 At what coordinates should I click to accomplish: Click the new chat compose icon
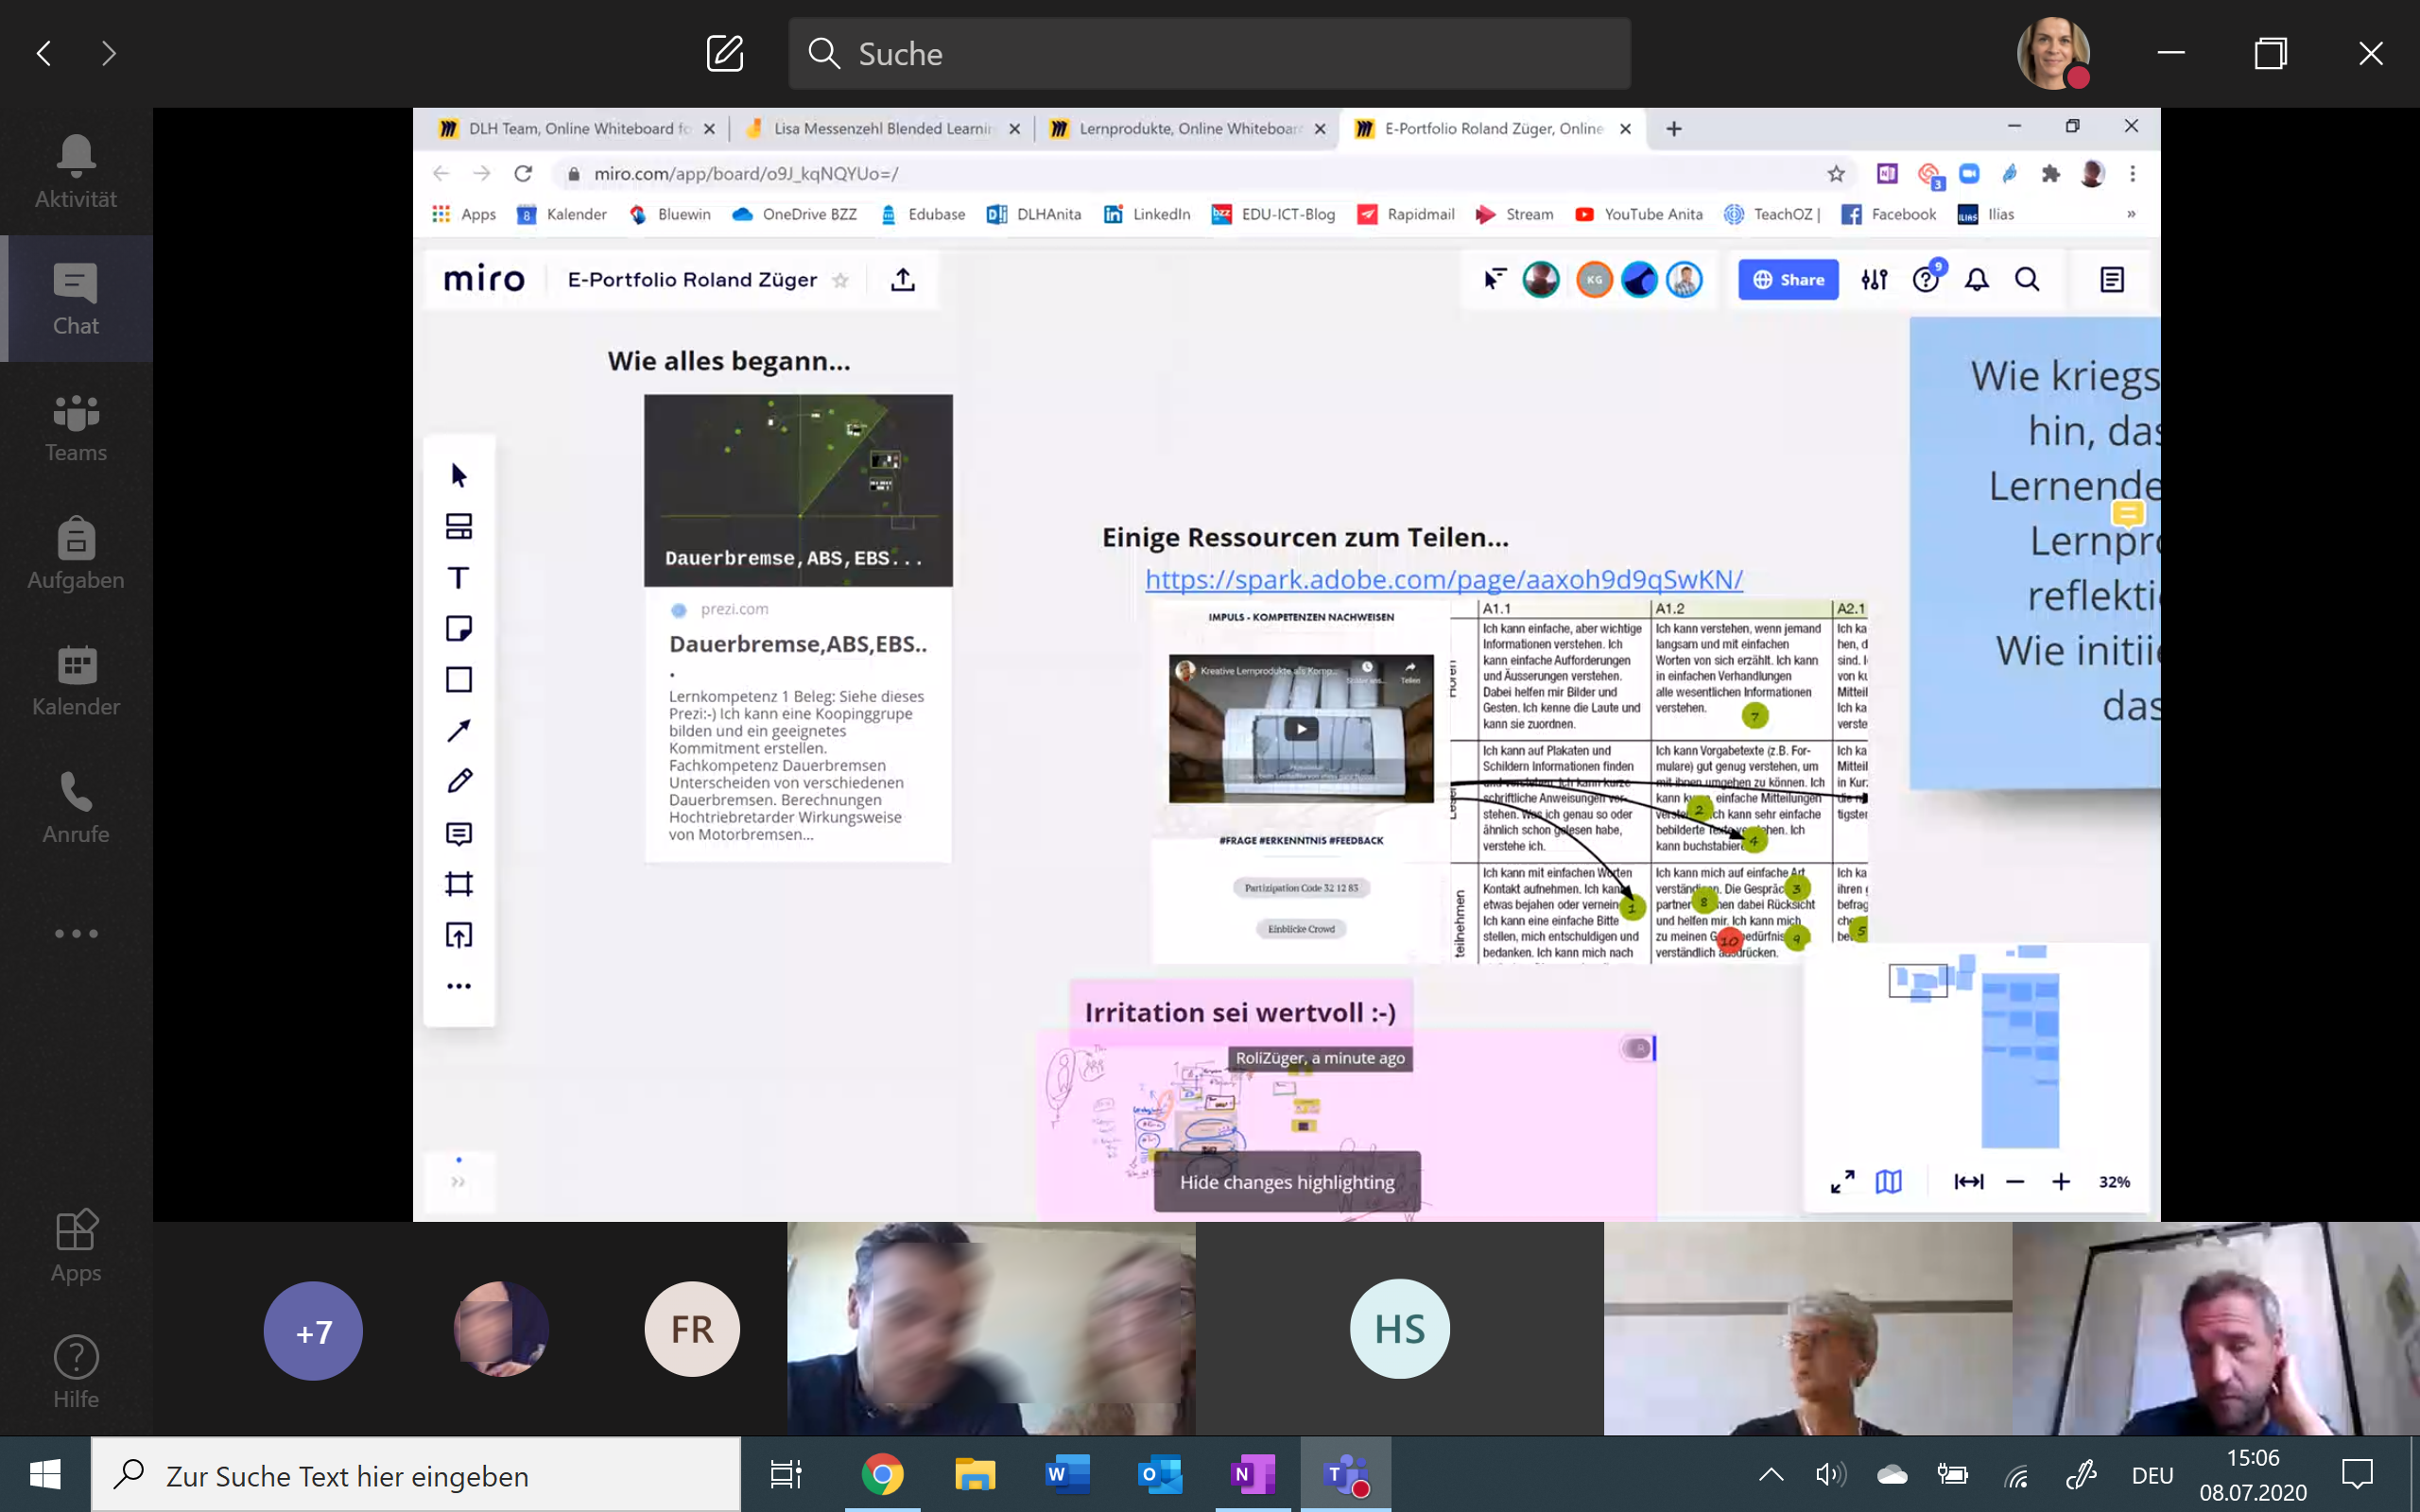click(x=725, y=53)
